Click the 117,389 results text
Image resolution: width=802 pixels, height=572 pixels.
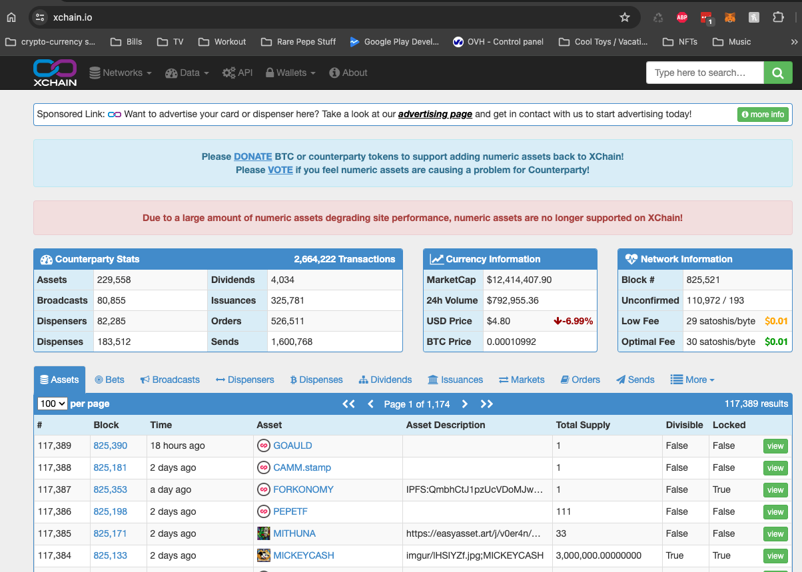pyautogui.click(x=756, y=404)
